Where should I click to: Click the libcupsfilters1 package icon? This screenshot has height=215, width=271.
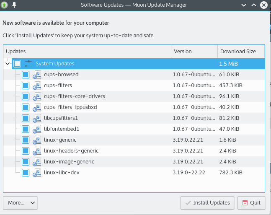pyautogui.click(x=37, y=118)
